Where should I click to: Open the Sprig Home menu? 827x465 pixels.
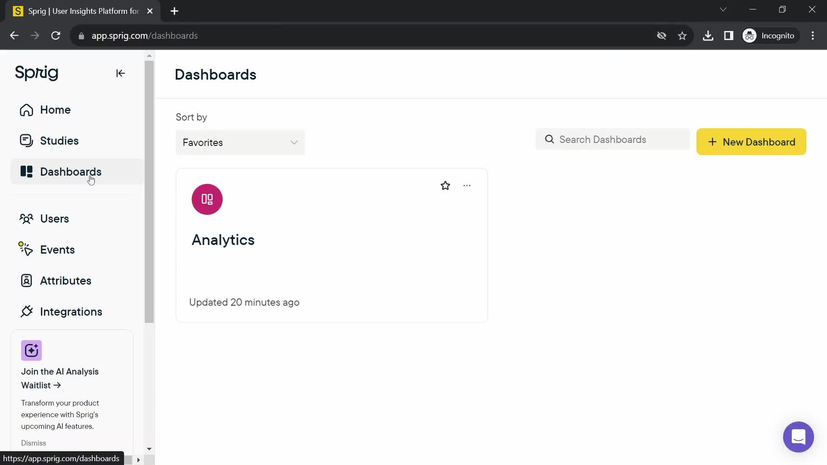pos(55,110)
